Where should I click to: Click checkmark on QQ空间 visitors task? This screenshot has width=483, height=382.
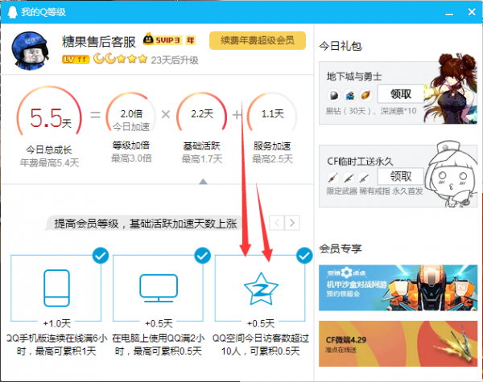point(304,256)
